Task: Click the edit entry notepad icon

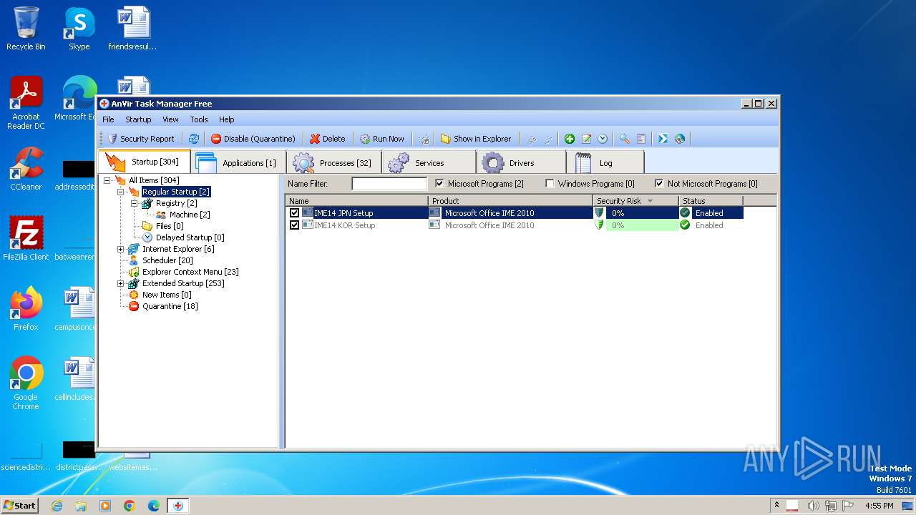Action: click(586, 139)
